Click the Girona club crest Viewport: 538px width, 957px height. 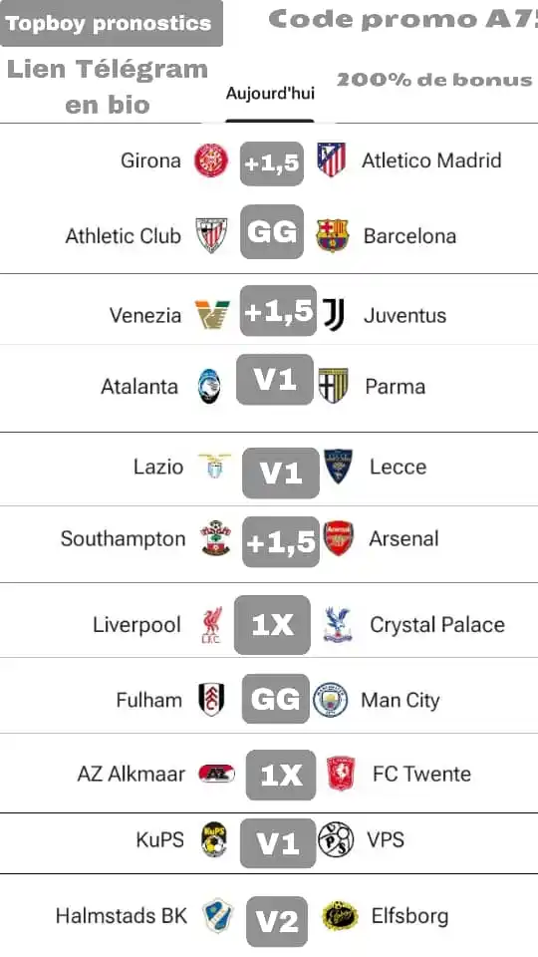[x=211, y=160]
